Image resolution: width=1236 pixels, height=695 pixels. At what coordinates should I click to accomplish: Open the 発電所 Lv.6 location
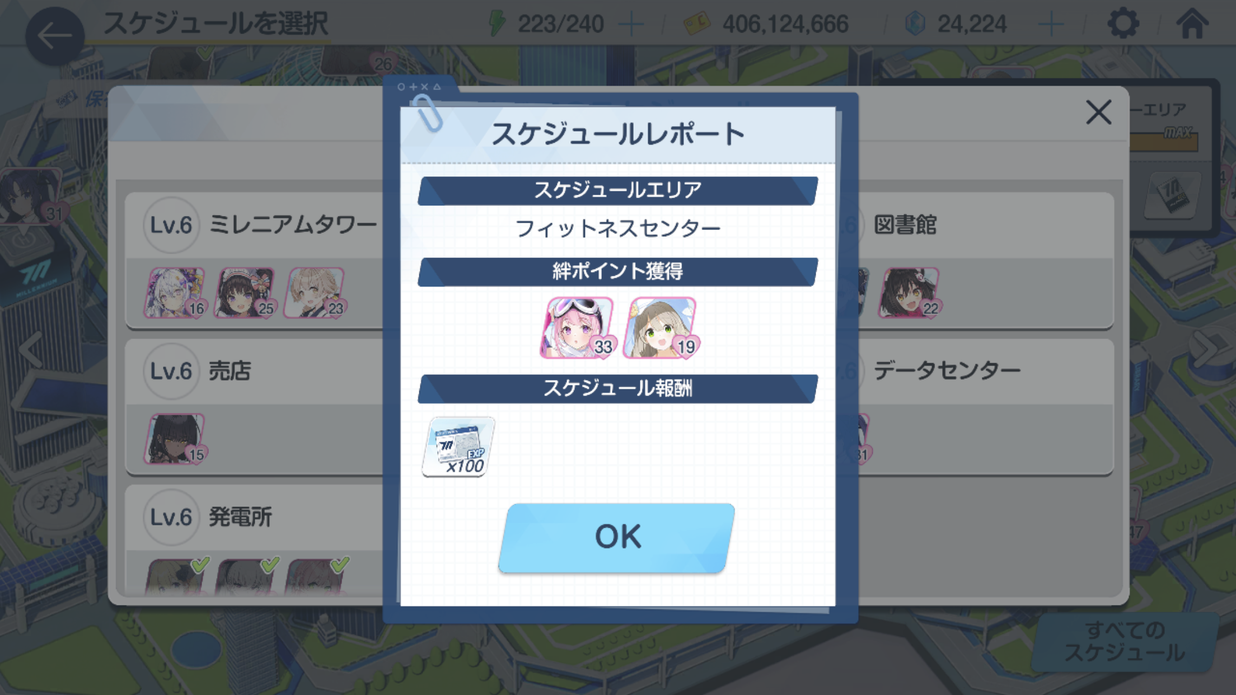tap(255, 540)
